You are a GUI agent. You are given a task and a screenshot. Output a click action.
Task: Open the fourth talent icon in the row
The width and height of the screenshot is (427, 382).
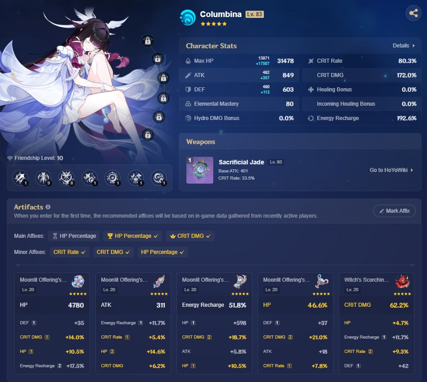point(90,178)
